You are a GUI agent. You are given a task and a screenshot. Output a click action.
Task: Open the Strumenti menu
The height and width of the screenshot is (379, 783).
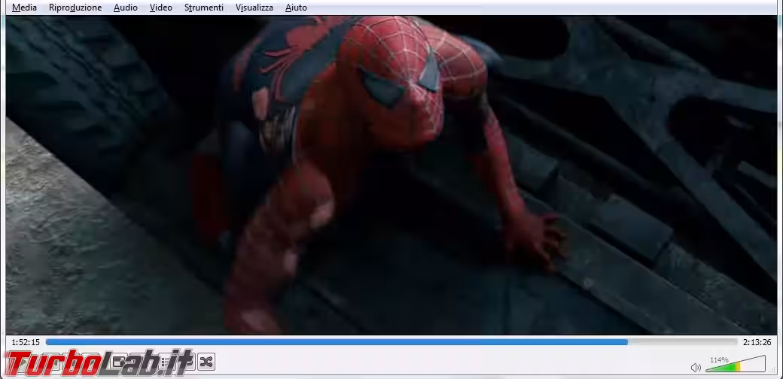click(204, 8)
